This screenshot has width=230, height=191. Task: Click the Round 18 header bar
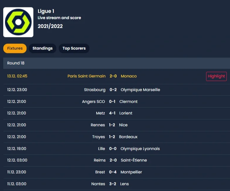point(117,63)
